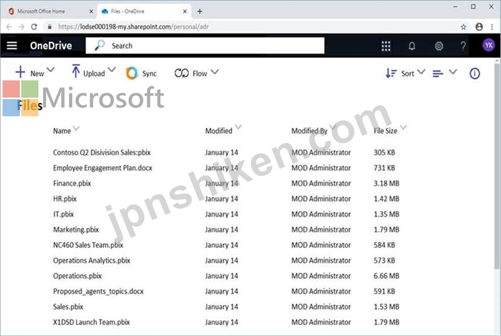
Task: Open the help question mark
Action: [463, 46]
